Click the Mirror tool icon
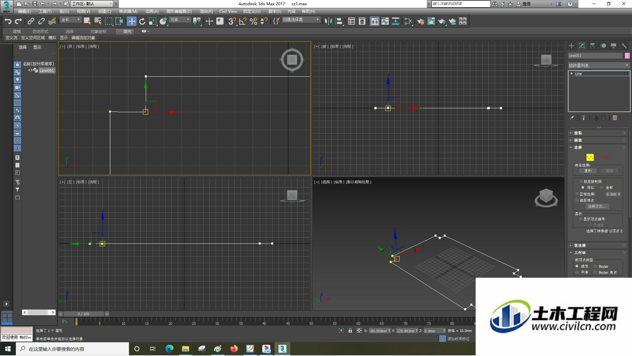Viewport: 632px width, 356px height. pyautogui.click(x=328, y=21)
